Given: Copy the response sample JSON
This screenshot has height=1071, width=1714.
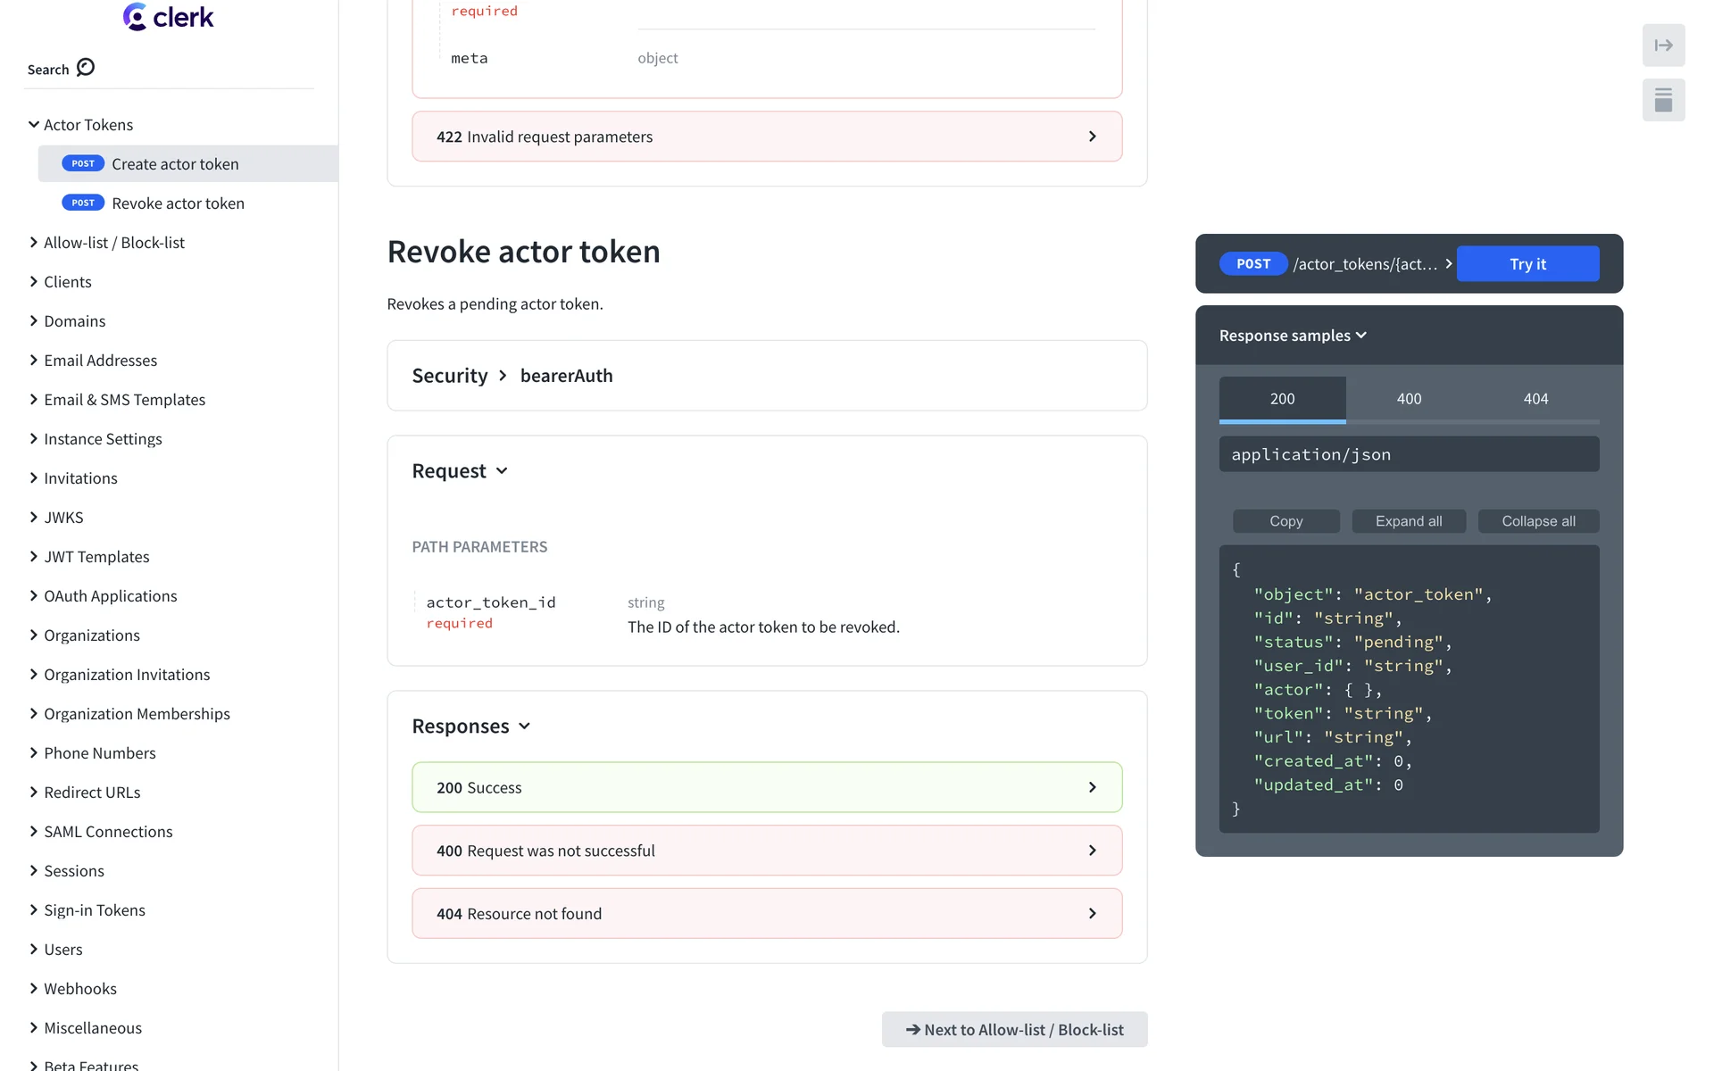Looking at the screenshot, I should tap(1285, 521).
